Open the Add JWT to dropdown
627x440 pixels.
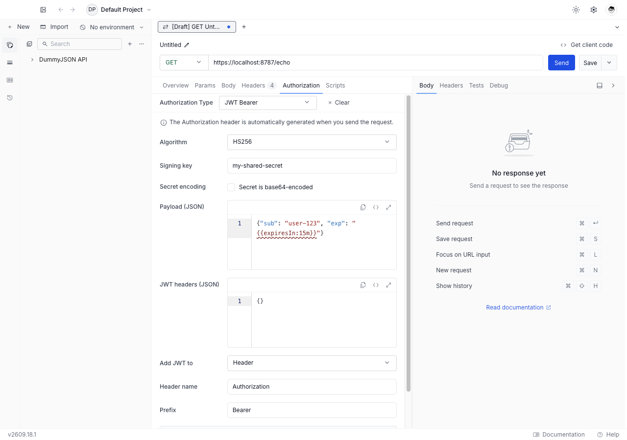(x=312, y=363)
